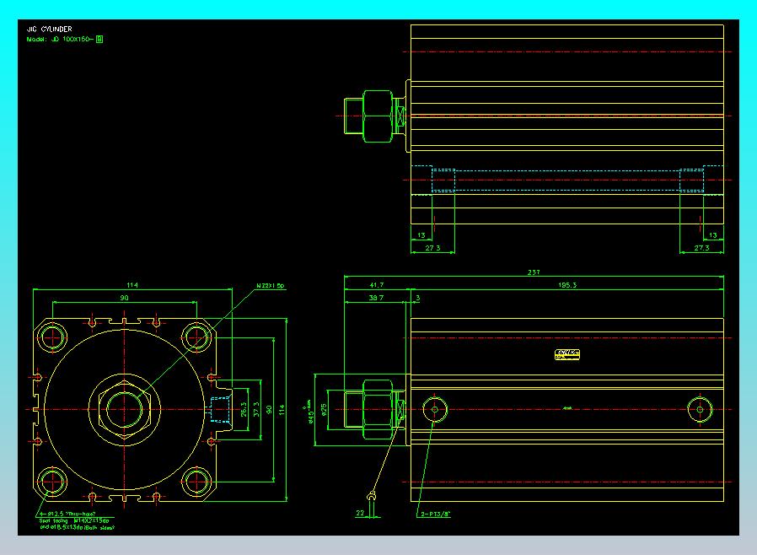Viewport: 757px width, 555px height.
Task: Click the 195.3 dimension value
Action: pyautogui.click(x=567, y=285)
